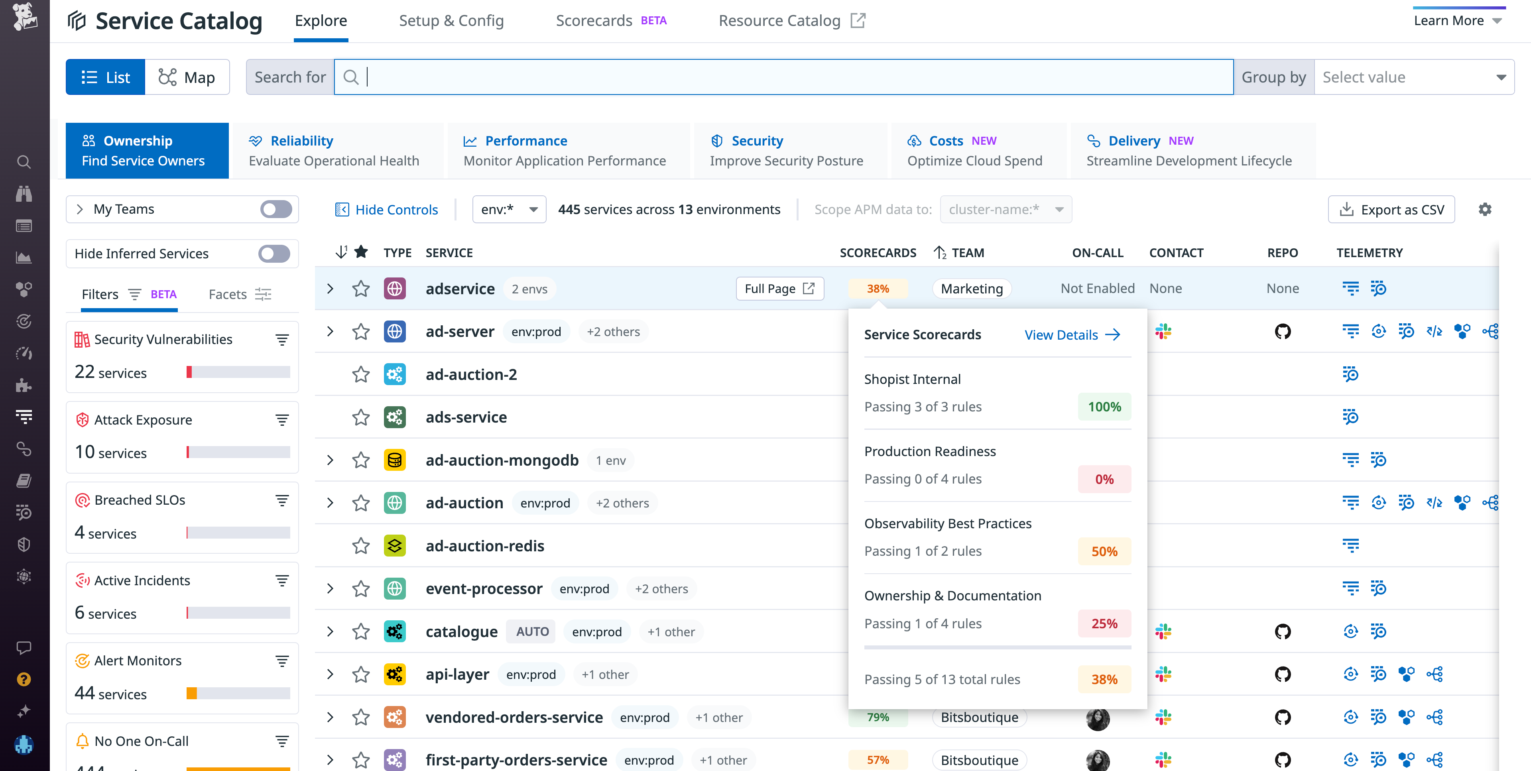Open the env:* environment dropdown
The width and height of the screenshot is (1531, 771).
(x=509, y=209)
